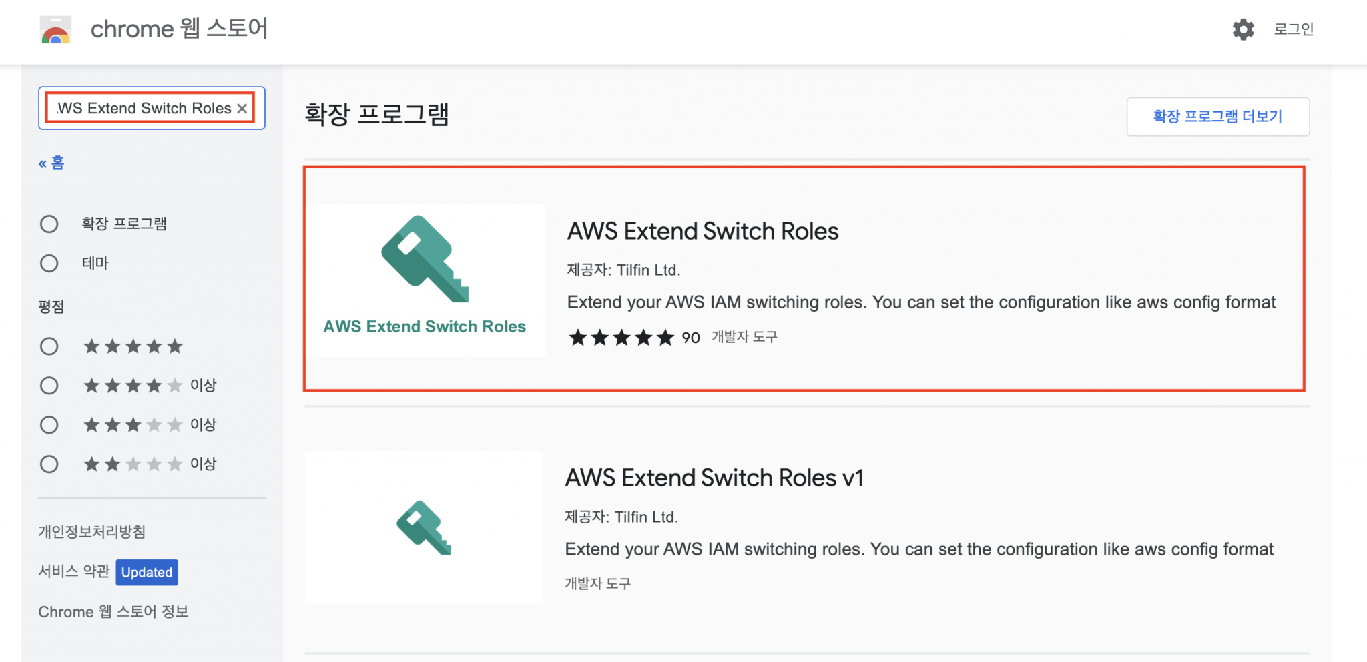Viewport: 1367px width, 662px height.
Task: Click the star rating of AWS Extend Switch Roles
Action: point(621,338)
